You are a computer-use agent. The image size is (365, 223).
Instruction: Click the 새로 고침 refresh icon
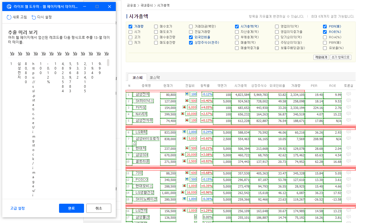(x=9, y=17)
